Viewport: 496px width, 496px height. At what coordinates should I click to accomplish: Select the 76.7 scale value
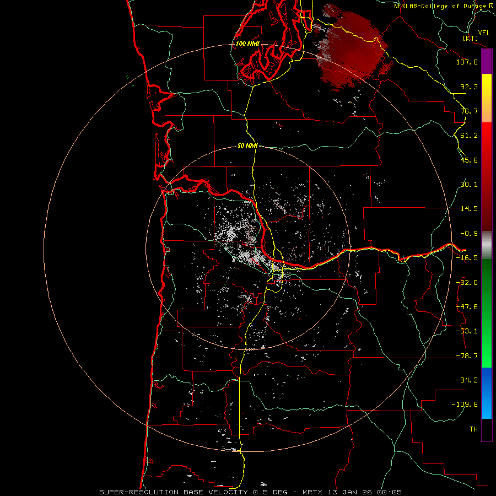pos(469,111)
